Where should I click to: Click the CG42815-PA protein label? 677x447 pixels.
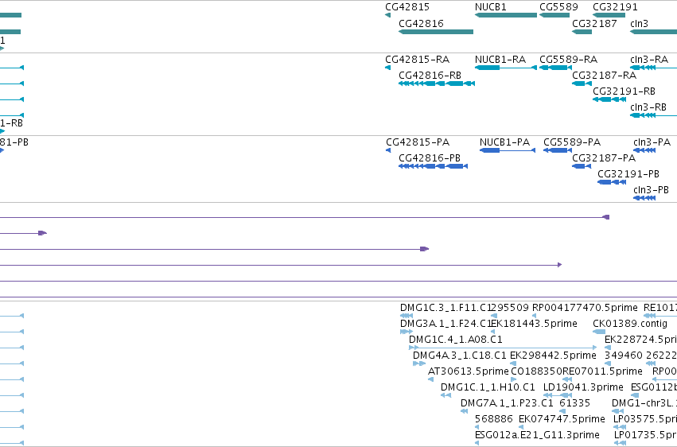click(x=418, y=142)
